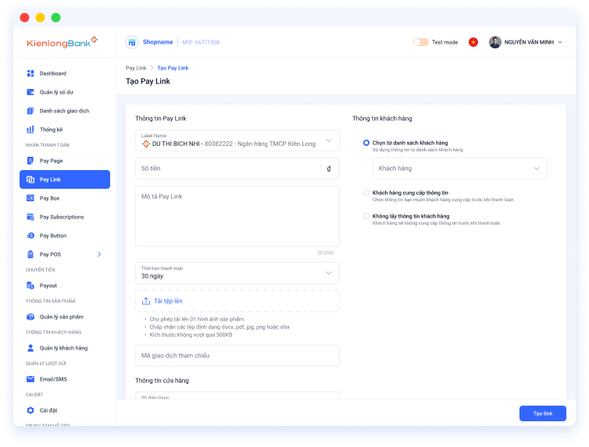Click the Tạo Pay Link breadcrumb
Screen dimensions: 589x447
pyautogui.click(x=173, y=68)
